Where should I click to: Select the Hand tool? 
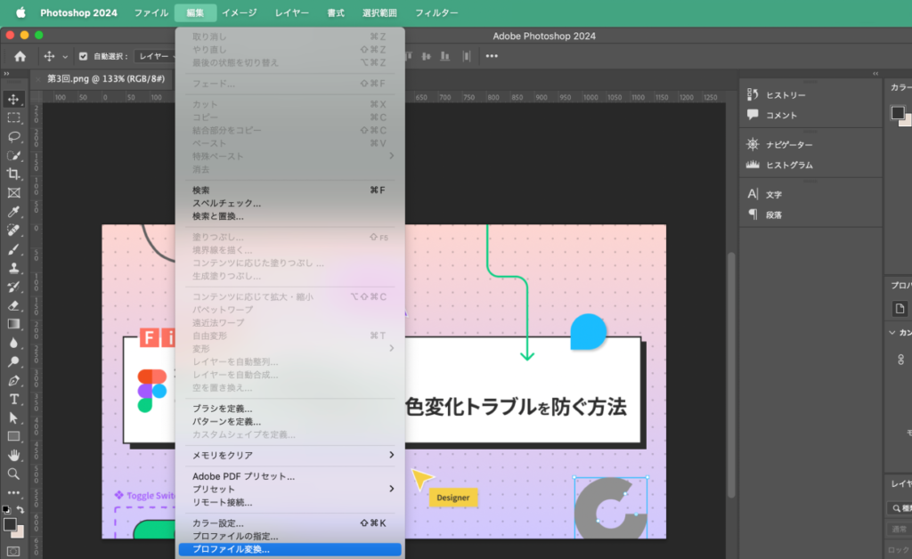click(x=14, y=455)
